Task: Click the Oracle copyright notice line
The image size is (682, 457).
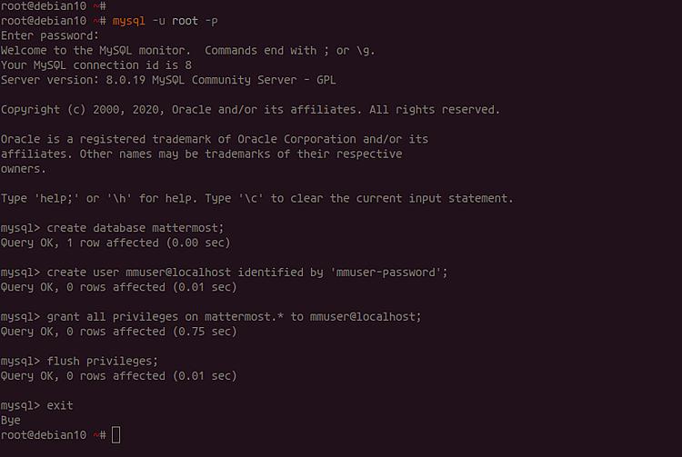Action: 250,110
